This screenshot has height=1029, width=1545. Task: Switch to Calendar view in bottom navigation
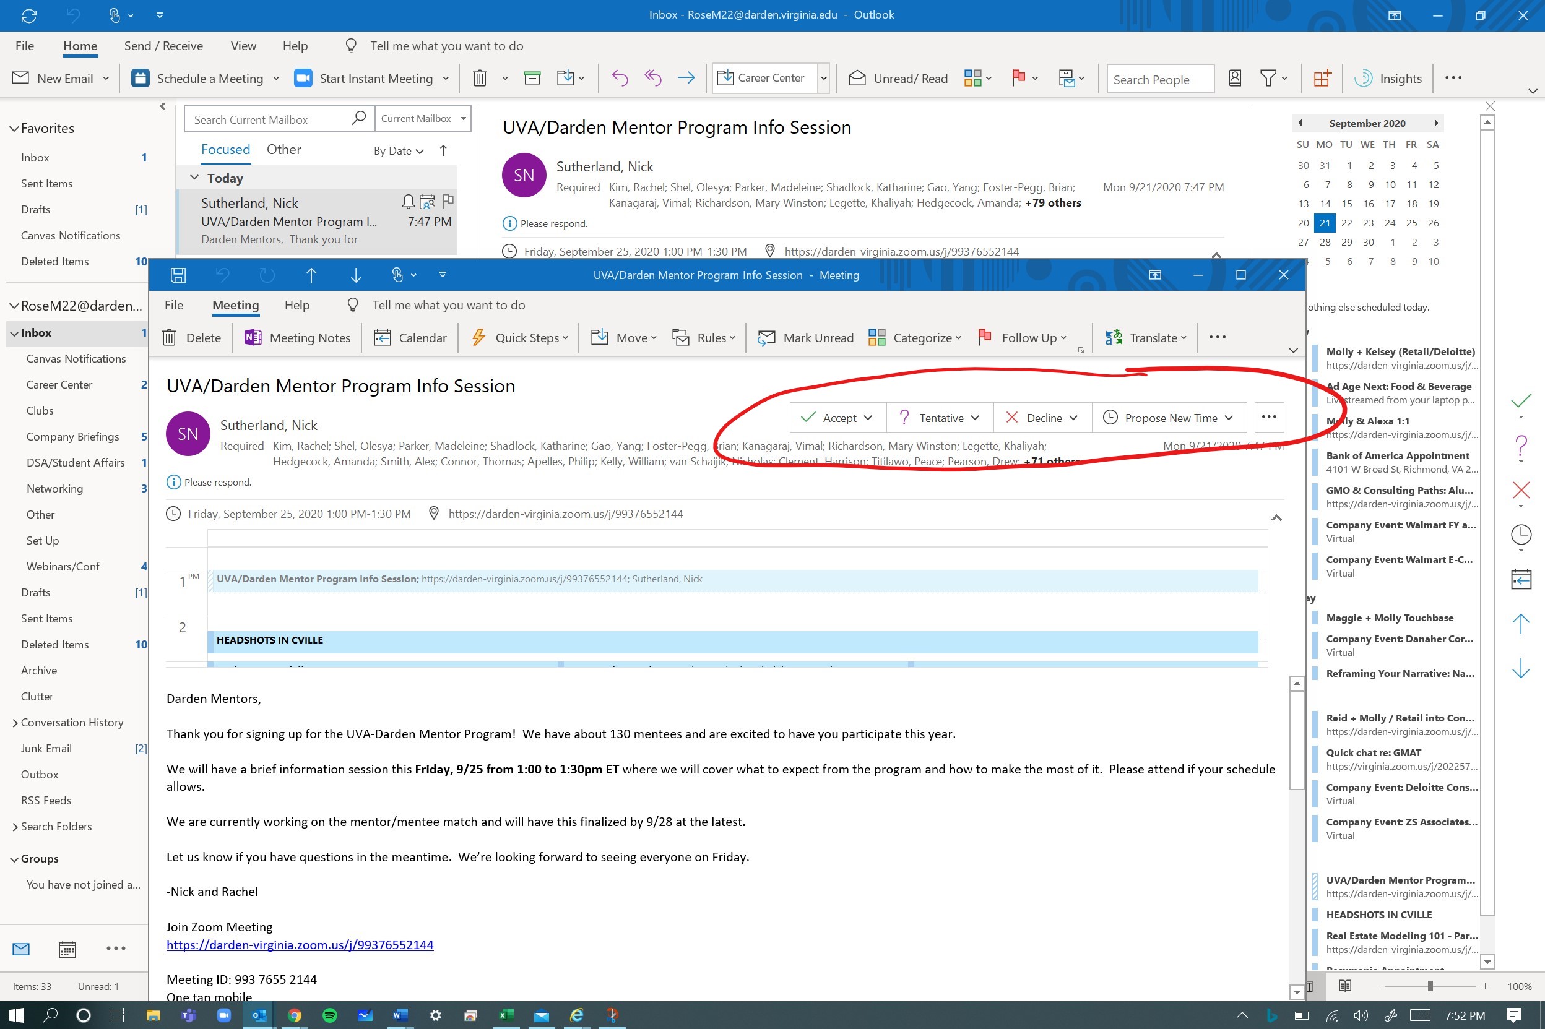(67, 949)
